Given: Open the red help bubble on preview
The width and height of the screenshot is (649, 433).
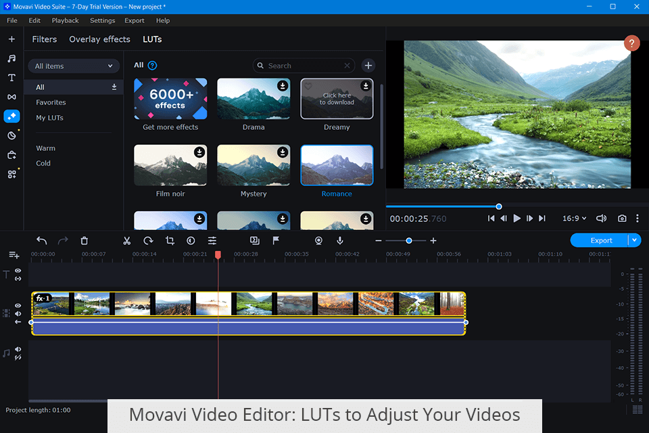Looking at the screenshot, I should [631, 43].
